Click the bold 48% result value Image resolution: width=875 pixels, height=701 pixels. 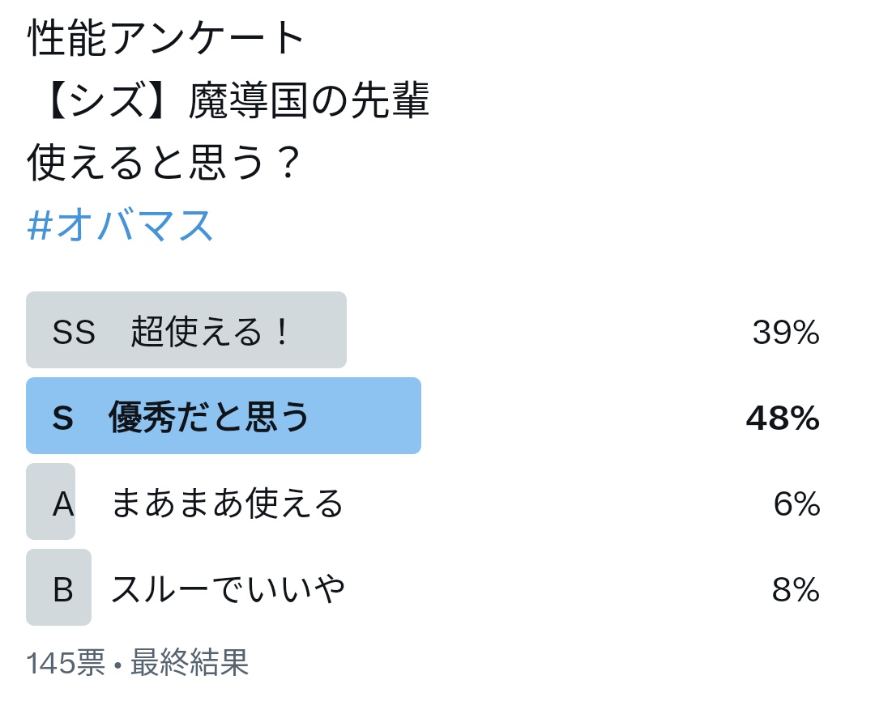tap(783, 418)
